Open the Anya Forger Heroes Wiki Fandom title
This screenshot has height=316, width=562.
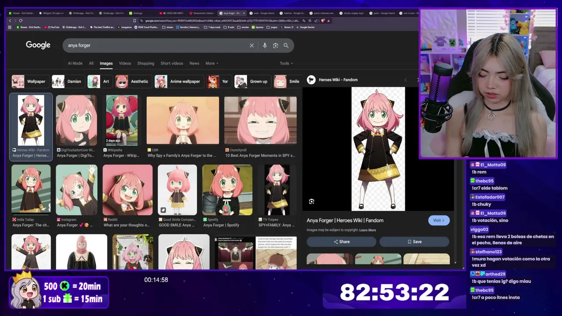coord(345,220)
